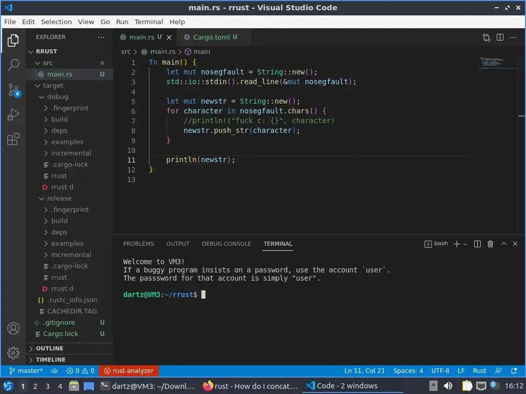Open notifications bell in status bar
Viewport: 526px width, 394px height.
(x=514, y=371)
